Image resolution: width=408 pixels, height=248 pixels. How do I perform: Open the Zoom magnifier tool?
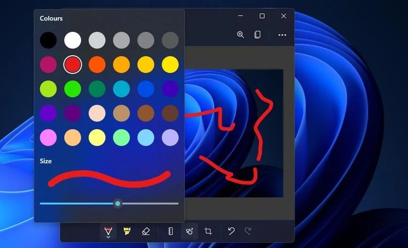click(x=241, y=35)
